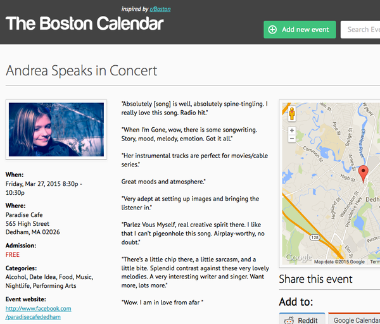Click the FREE admission text

pyautogui.click(x=13, y=255)
